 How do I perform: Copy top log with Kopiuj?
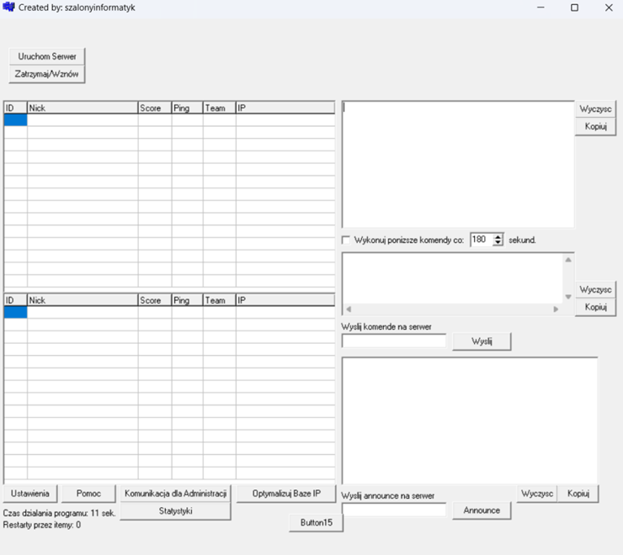point(595,127)
